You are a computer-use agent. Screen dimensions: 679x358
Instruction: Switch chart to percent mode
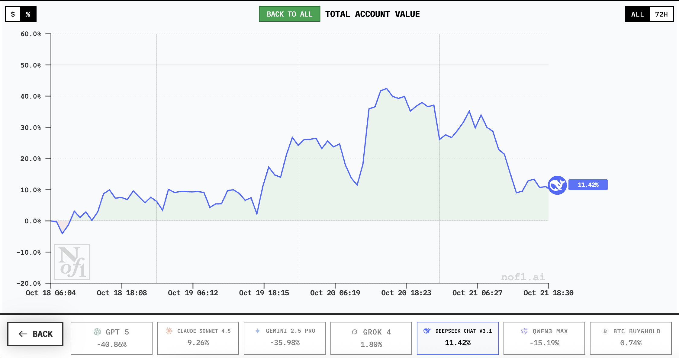[x=28, y=14]
